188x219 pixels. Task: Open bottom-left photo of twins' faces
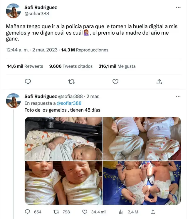coord(63,183)
